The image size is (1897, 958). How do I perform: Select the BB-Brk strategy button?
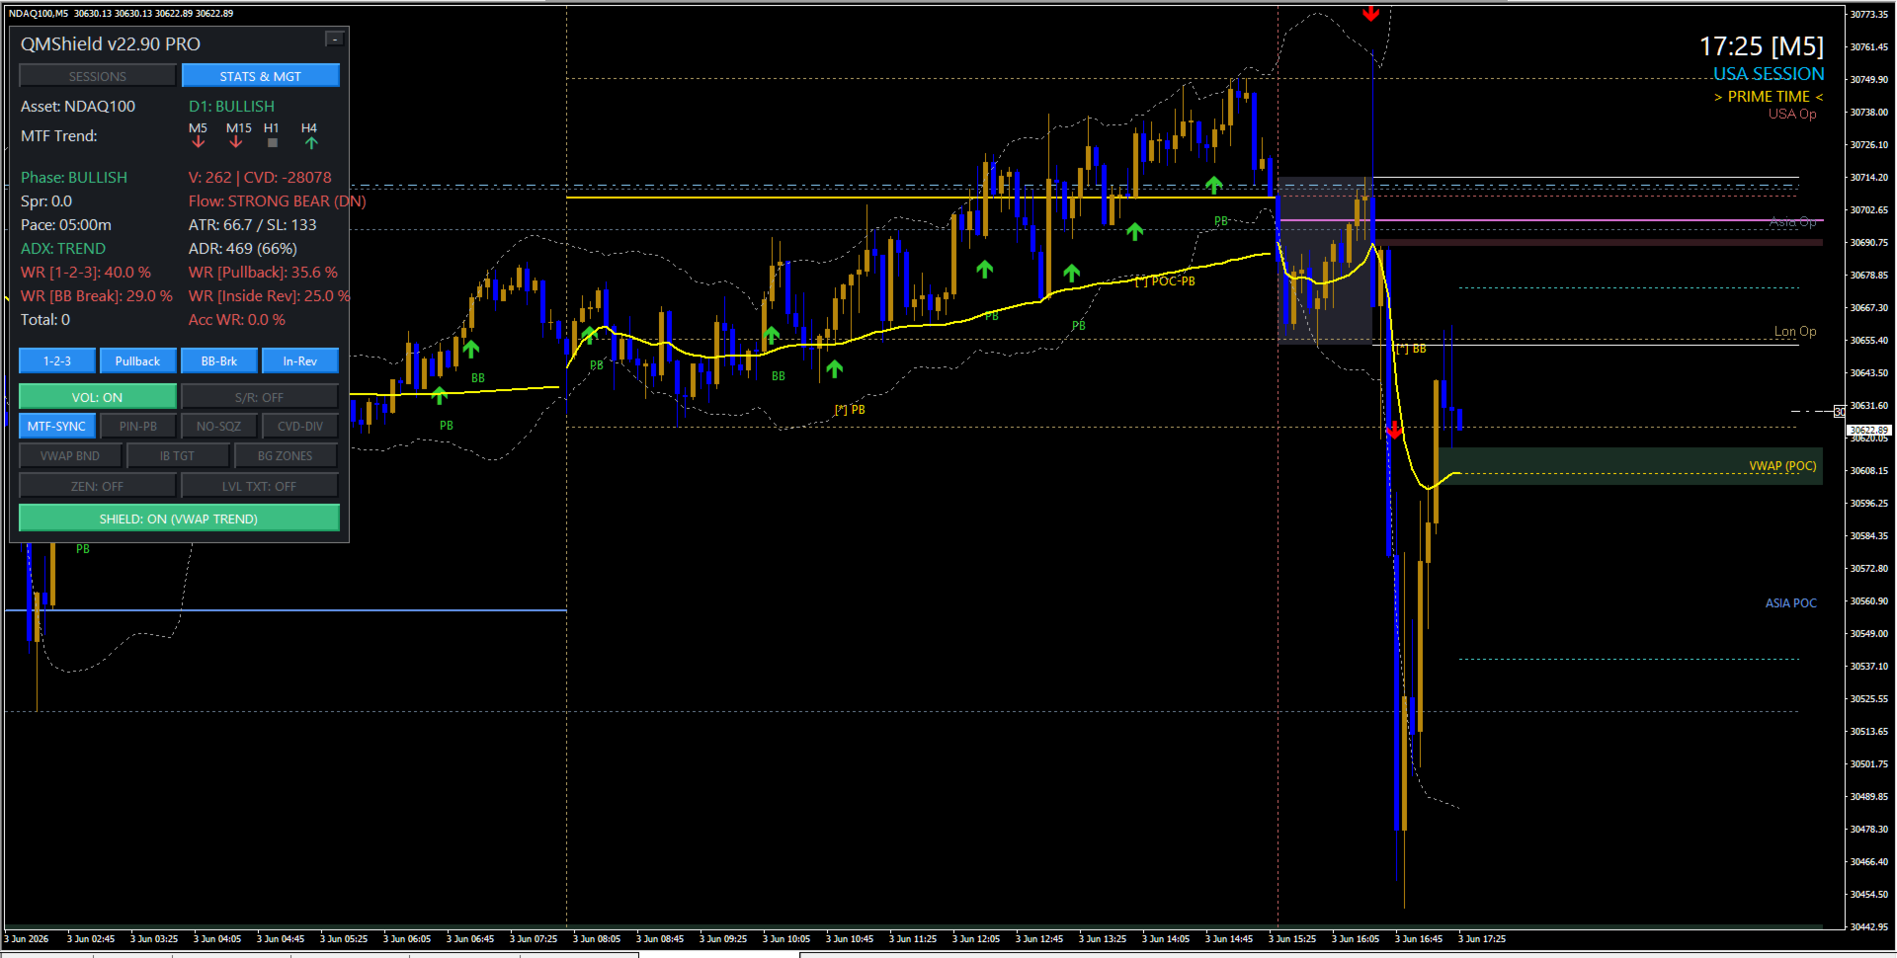(219, 360)
